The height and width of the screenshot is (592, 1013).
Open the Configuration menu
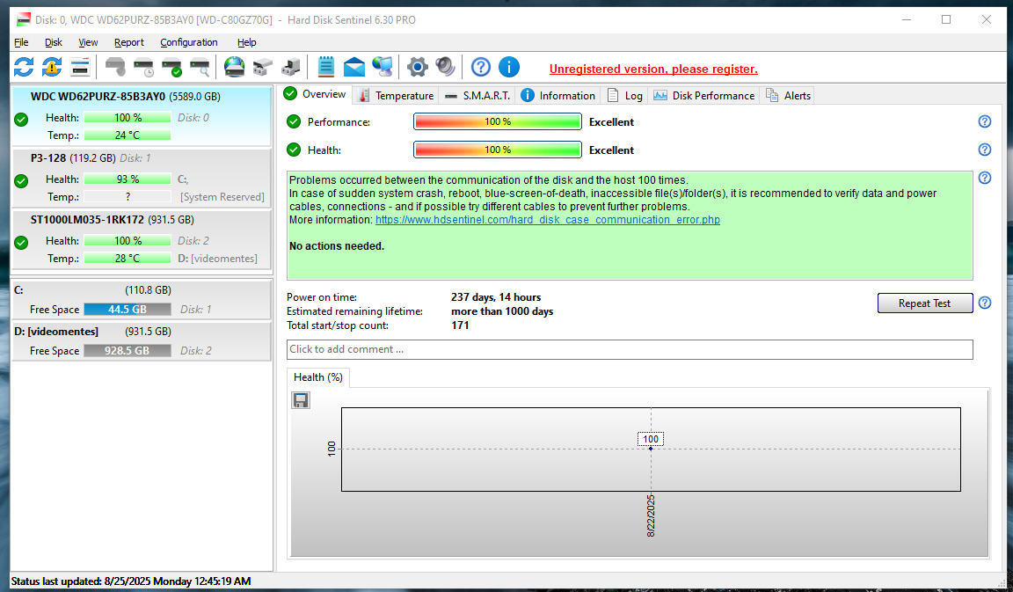(x=189, y=42)
